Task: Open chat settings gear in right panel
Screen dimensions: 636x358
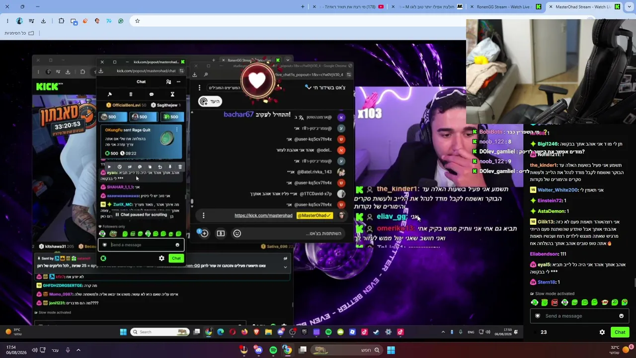Action: click(x=602, y=332)
